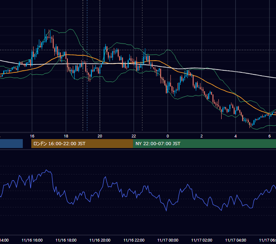Click the 0 hour label on price chart axis
The image size is (276, 244).
click(x=168, y=136)
